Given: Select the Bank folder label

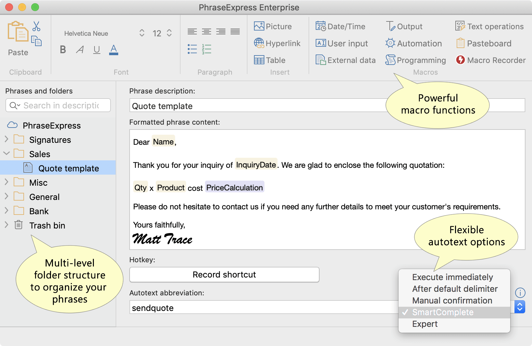Looking at the screenshot, I should [x=39, y=211].
